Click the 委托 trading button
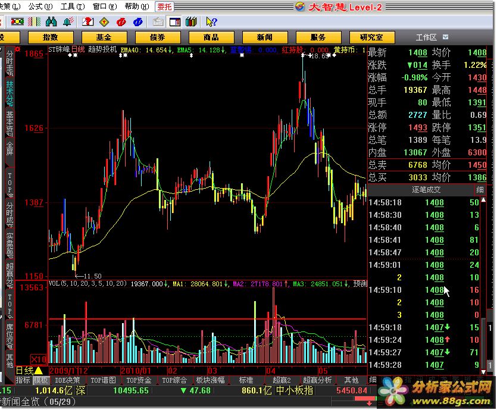Viewport: 497px width, 410px height. coord(165,7)
